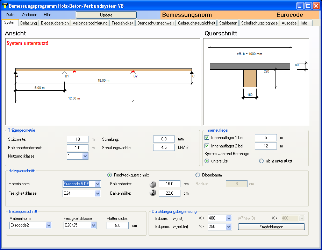The image size is (322, 250).
Task: Select the nicht unterstützt radio button
Action: pyautogui.click(x=261, y=161)
